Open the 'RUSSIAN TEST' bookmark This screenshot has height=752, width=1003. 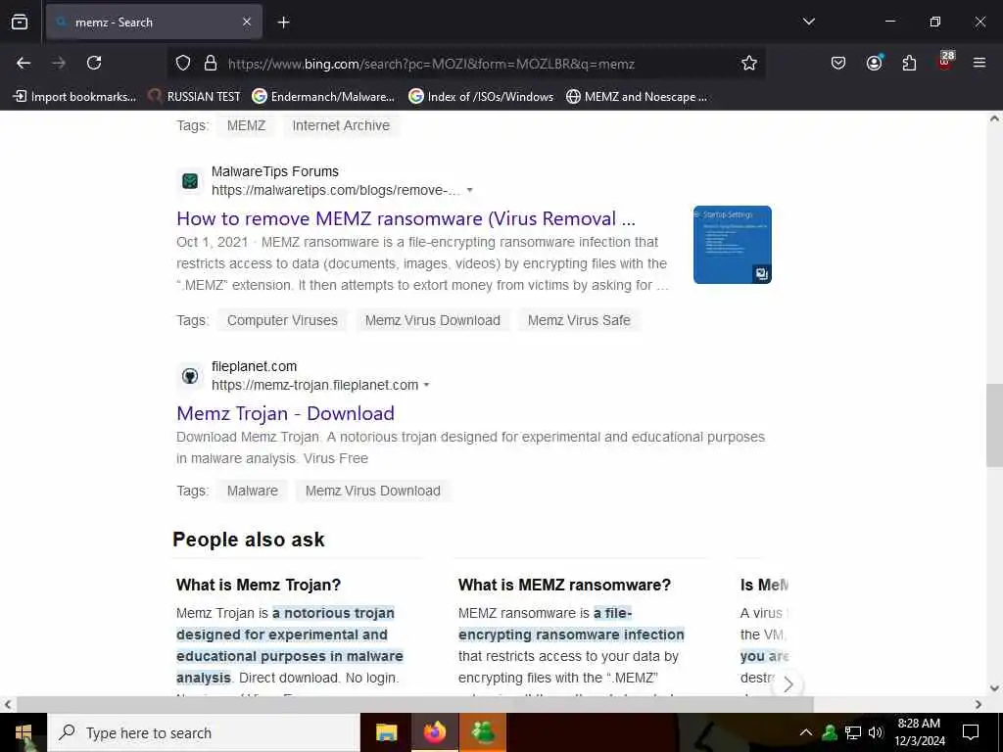pyautogui.click(x=195, y=97)
